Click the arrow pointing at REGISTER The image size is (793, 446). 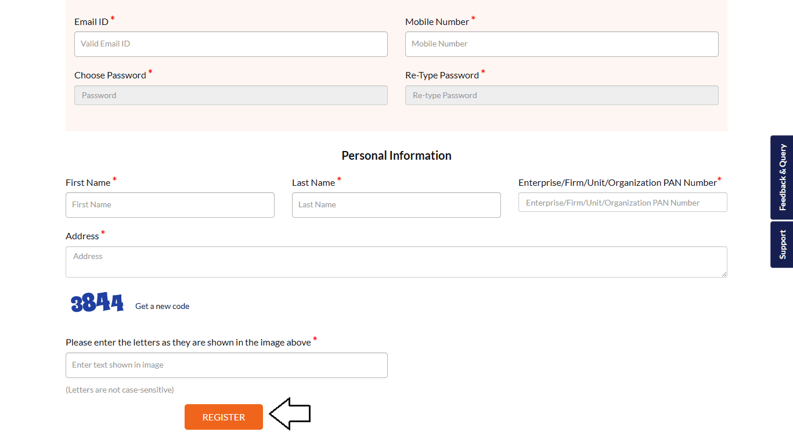(290, 413)
